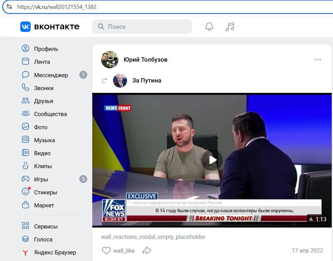Click wall_reactions_modal_empty_placeholder text

(x=153, y=237)
